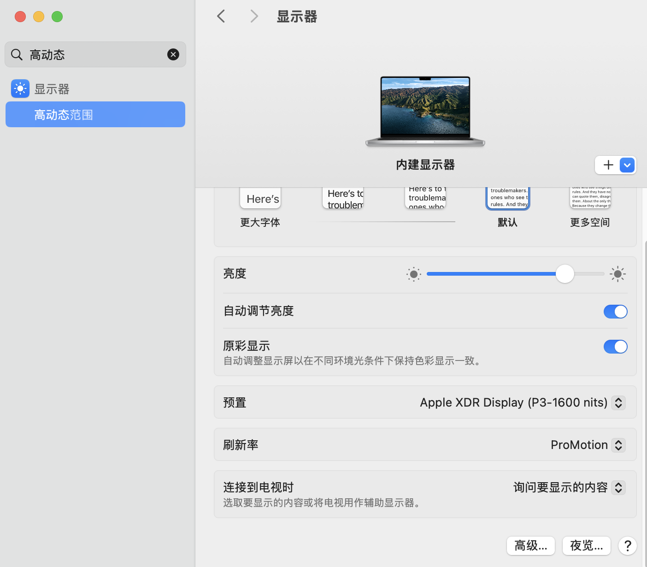Open the blue dropdown arrow beside plus

(627, 165)
